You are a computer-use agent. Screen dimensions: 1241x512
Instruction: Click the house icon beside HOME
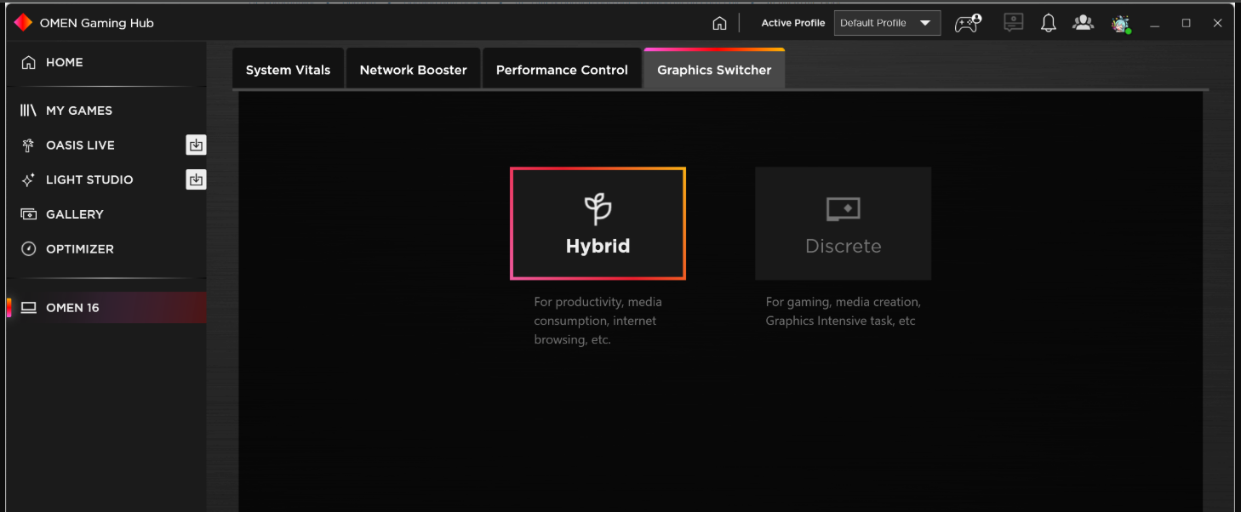pyautogui.click(x=29, y=62)
